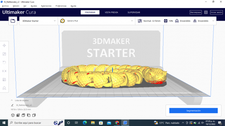This screenshot has width=225, height=126.
Task: Select the Scale tool
Action: point(4,54)
